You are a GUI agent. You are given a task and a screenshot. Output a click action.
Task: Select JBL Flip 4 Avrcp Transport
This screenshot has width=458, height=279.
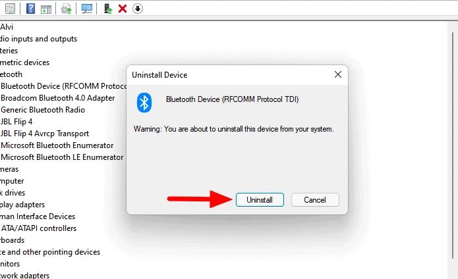tap(45, 134)
